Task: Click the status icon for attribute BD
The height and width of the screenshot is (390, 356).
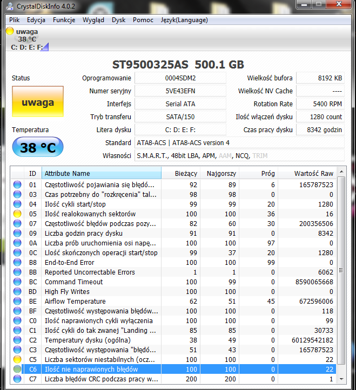Action: [17, 291]
